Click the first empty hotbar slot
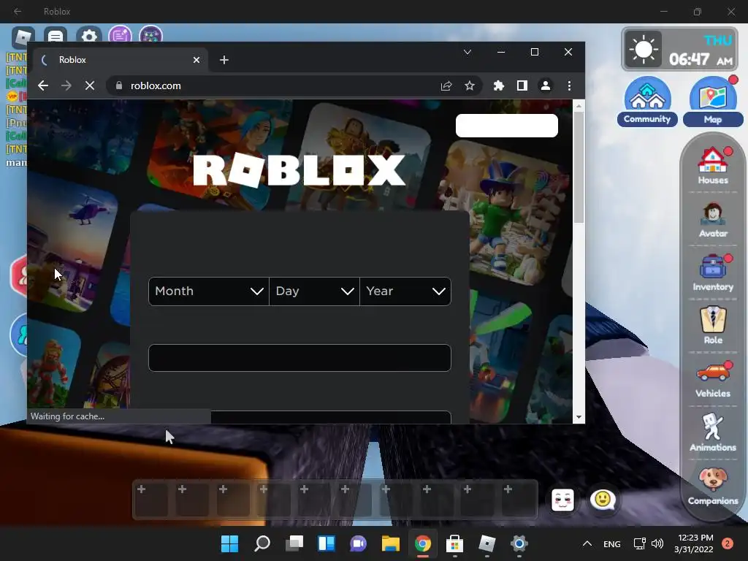This screenshot has width=748, height=561. coord(152,500)
